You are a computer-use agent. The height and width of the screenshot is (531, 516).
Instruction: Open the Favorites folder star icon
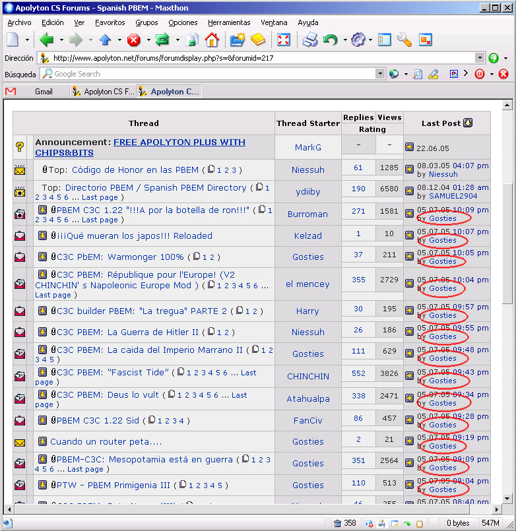pyautogui.click(x=238, y=40)
